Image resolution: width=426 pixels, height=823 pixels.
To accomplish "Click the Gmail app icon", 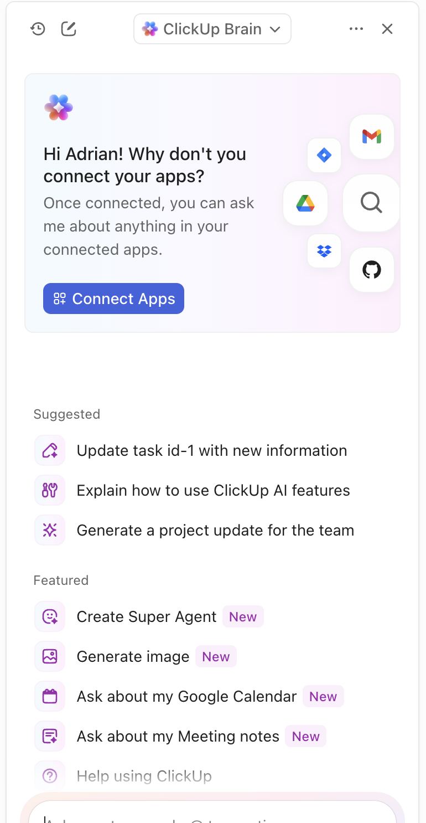I will (x=372, y=136).
